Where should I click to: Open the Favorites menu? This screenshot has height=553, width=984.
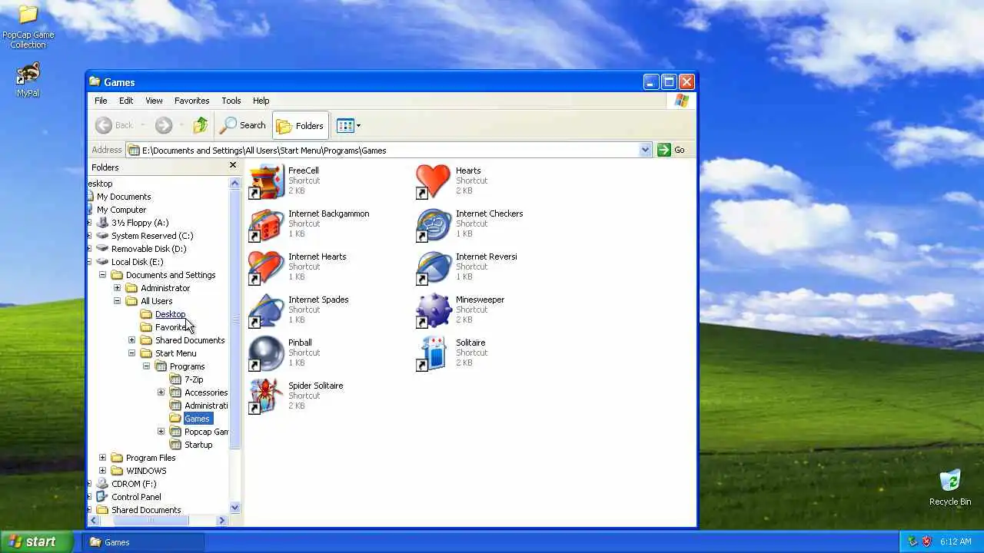click(x=191, y=101)
